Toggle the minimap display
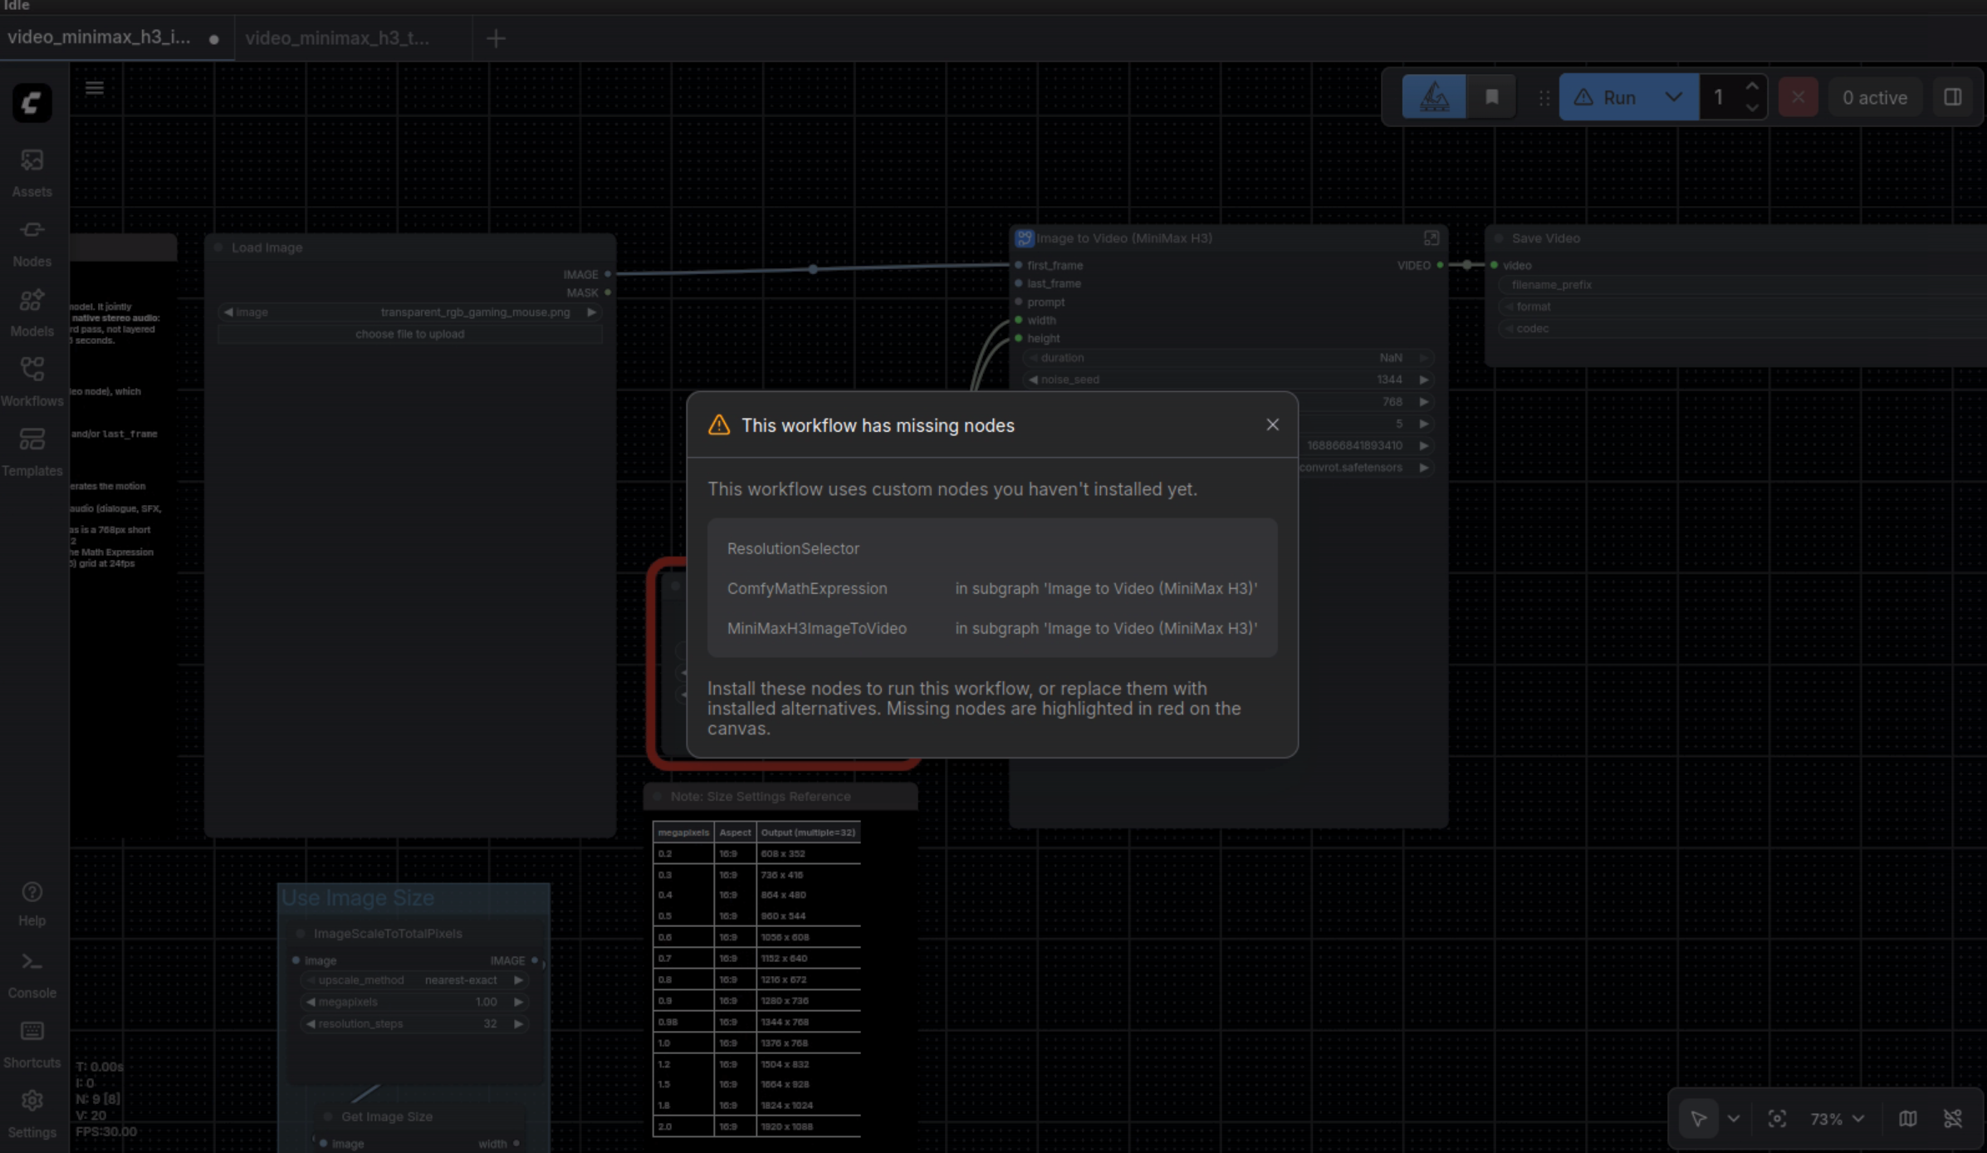The height and width of the screenshot is (1153, 1987). click(1907, 1118)
